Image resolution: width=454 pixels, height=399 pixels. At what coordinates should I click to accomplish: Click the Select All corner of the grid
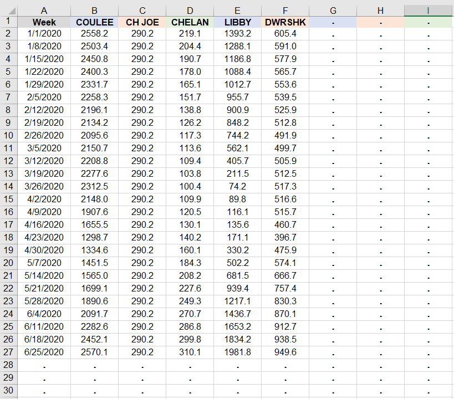(8, 10)
